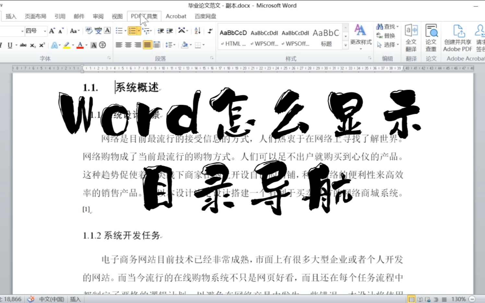Switch to the Acrobat ribbon tab
Image resolution: width=485 pixels, height=303 pixels.
[176, 16]
